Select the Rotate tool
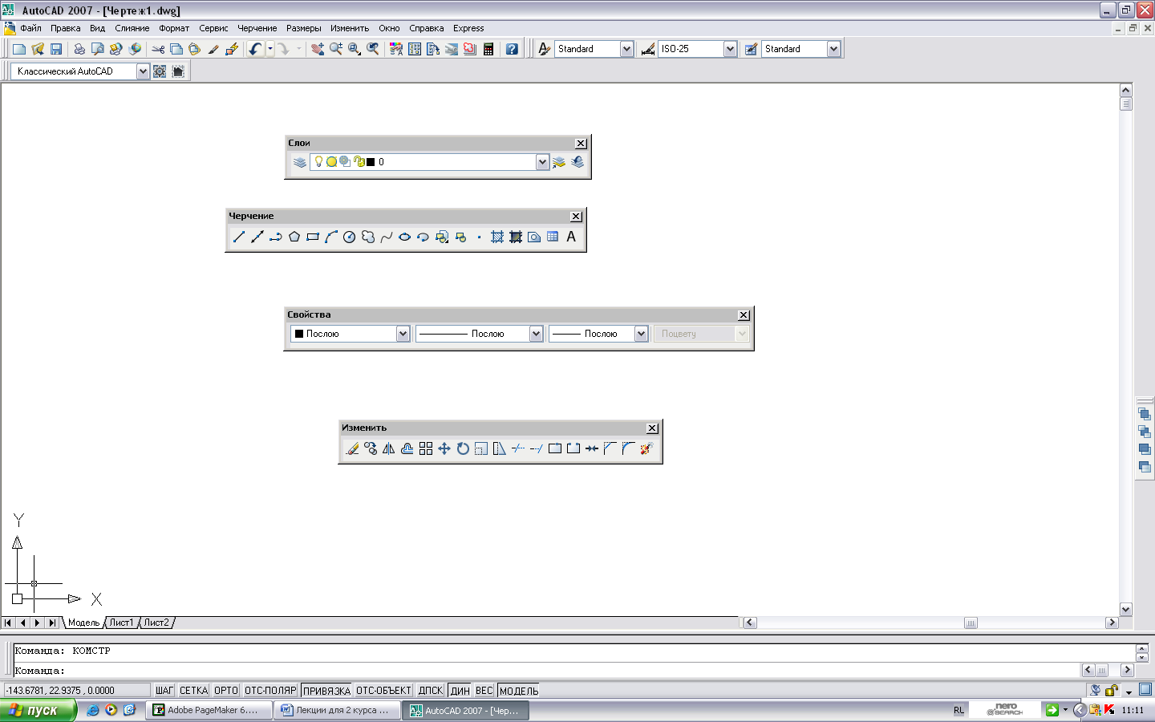1155x722 pixels. [x=463, y=448]
